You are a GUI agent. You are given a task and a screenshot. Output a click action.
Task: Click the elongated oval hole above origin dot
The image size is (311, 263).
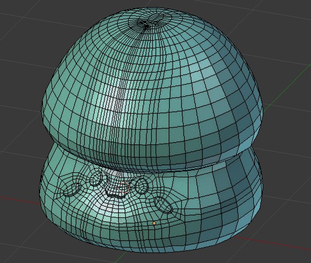click(163, 205)
